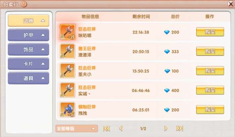Image resolution: width=235 pixels, height=137 pixels.
Task: Expand the 护甲 category
Action: point(29,35)
